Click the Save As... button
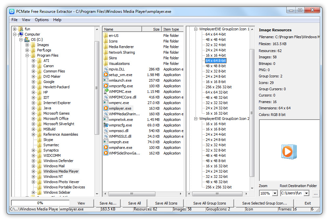The image size is (329, 221). (x=108, y=203)
